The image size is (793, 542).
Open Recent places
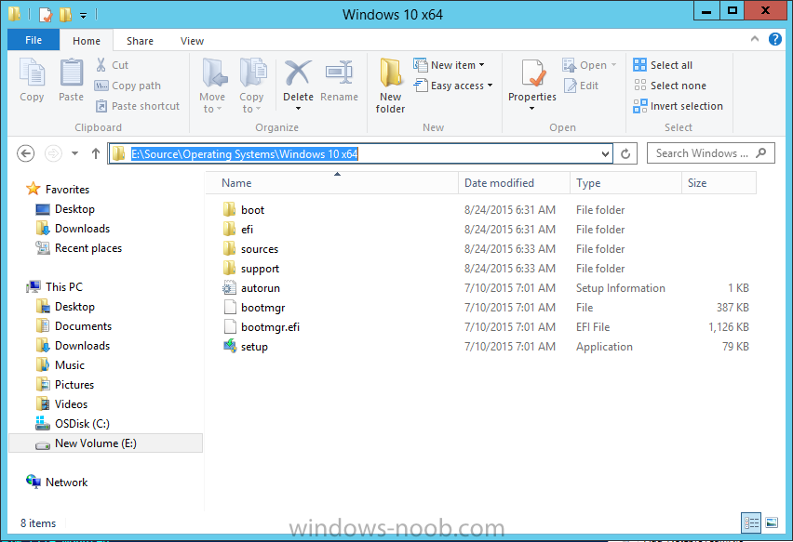(88, 248)
